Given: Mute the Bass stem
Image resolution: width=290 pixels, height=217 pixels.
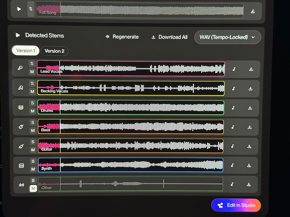Looking at the screenshot, I should [x=33, y=131].
